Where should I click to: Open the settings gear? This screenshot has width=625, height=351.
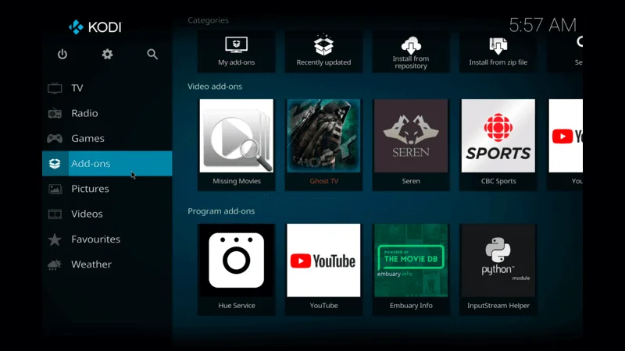[x=107, y=54]
